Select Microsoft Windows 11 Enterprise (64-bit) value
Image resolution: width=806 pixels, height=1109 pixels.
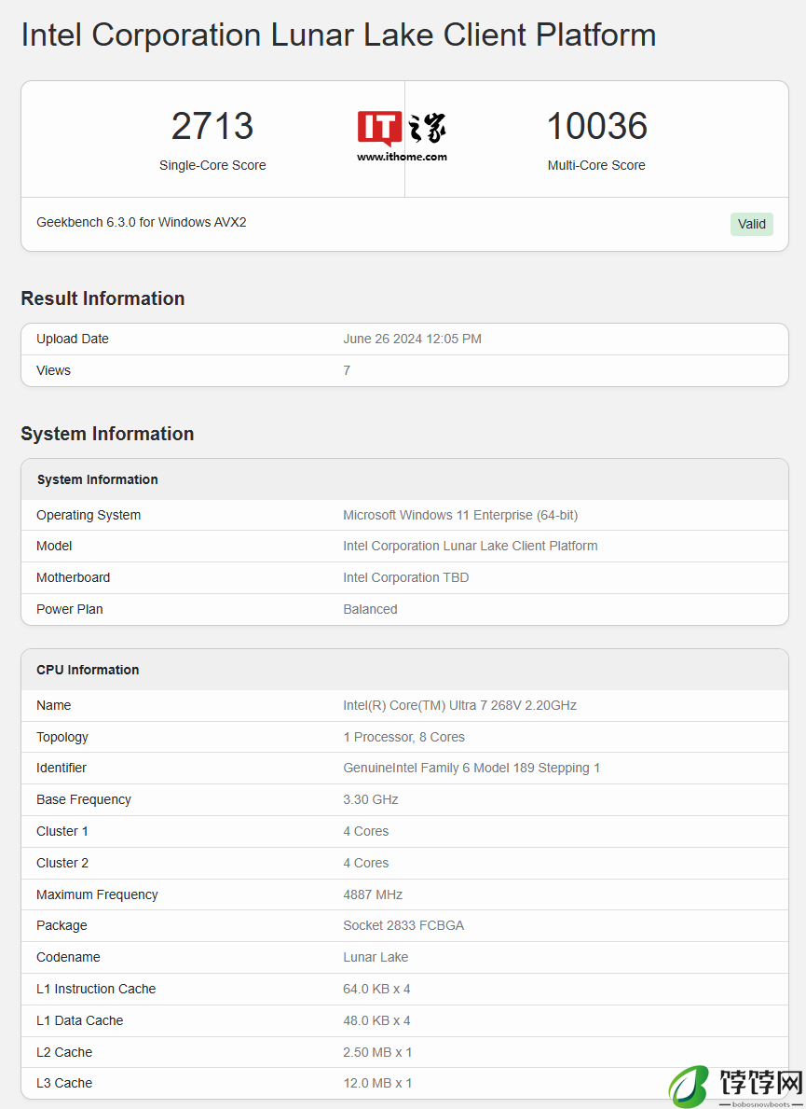pos(460,515)
